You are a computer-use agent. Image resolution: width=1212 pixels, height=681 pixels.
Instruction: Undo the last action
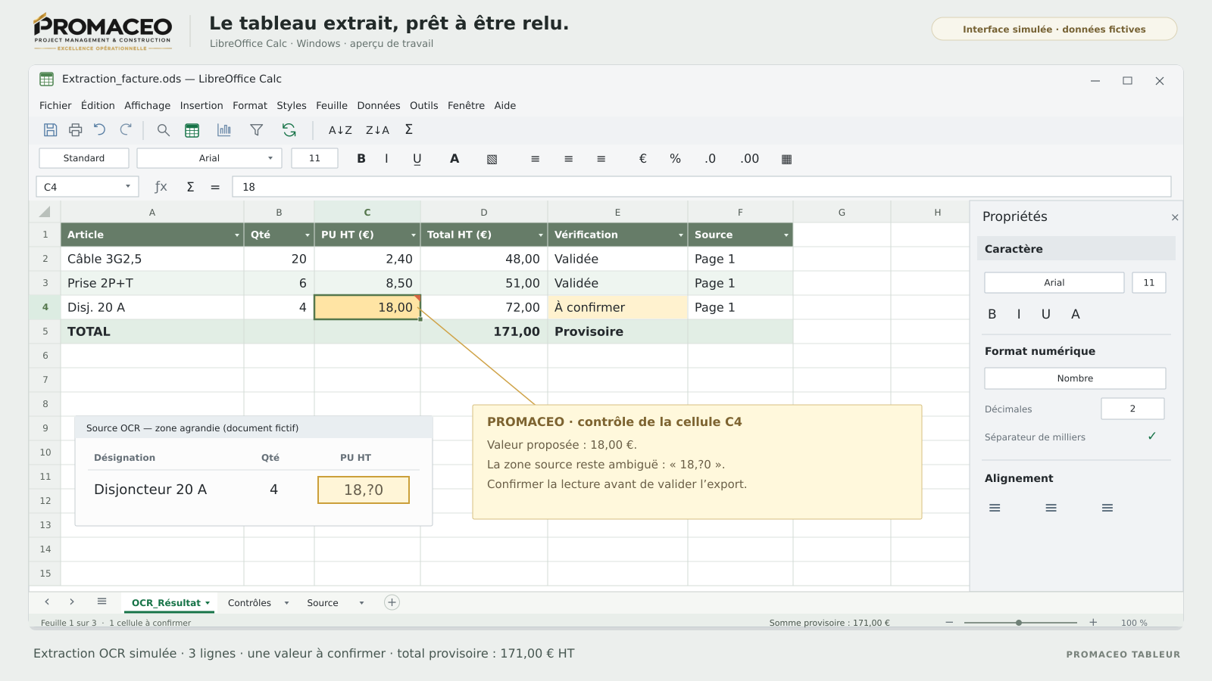click(x=100, y=130)
